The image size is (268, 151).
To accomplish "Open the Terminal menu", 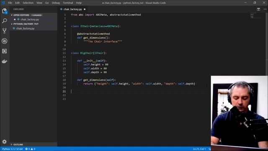I will (x=68, y=3).
